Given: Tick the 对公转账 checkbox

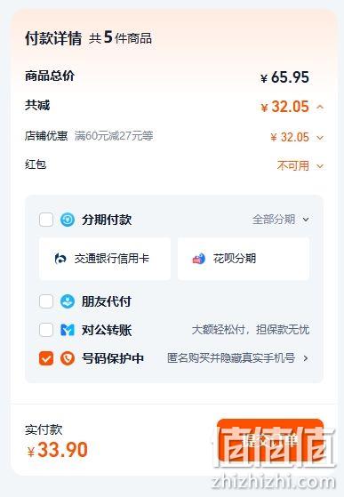Looking at the screenshot, I should (x=46, y=330).
